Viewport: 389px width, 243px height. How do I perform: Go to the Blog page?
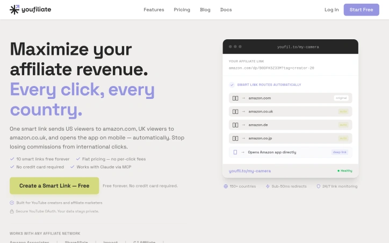point(205,10)
